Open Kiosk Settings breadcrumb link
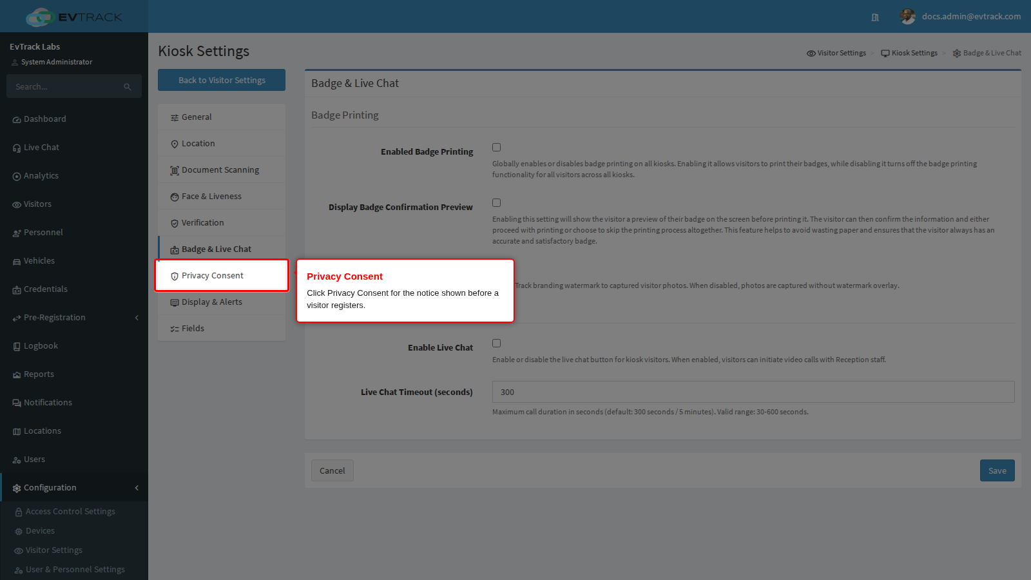Viewport: 1031px width, 580px height. (x=909, y=53)
